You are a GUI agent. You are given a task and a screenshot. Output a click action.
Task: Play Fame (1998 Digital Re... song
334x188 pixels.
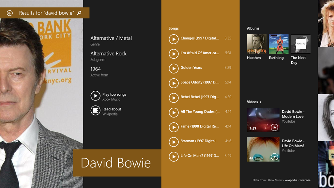174,128
